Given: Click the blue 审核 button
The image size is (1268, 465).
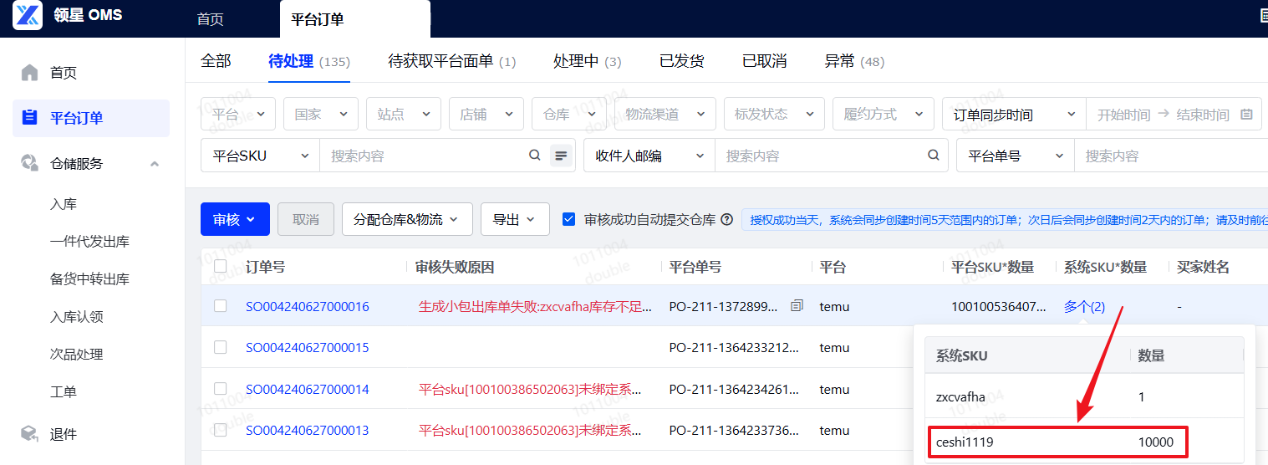Looking at the screenshot, I should tap(235, 219).
